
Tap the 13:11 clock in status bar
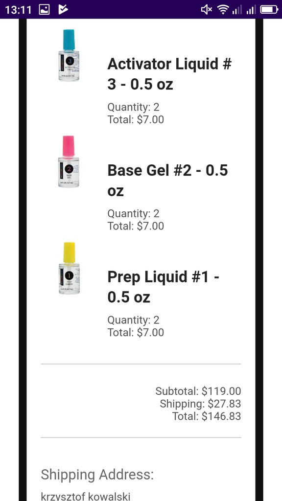coord(18,10)
